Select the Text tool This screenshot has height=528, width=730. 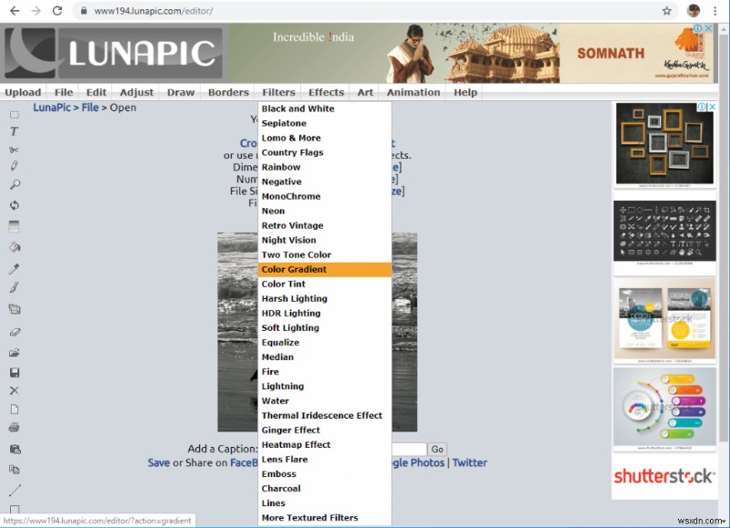(x=15, y=131)
